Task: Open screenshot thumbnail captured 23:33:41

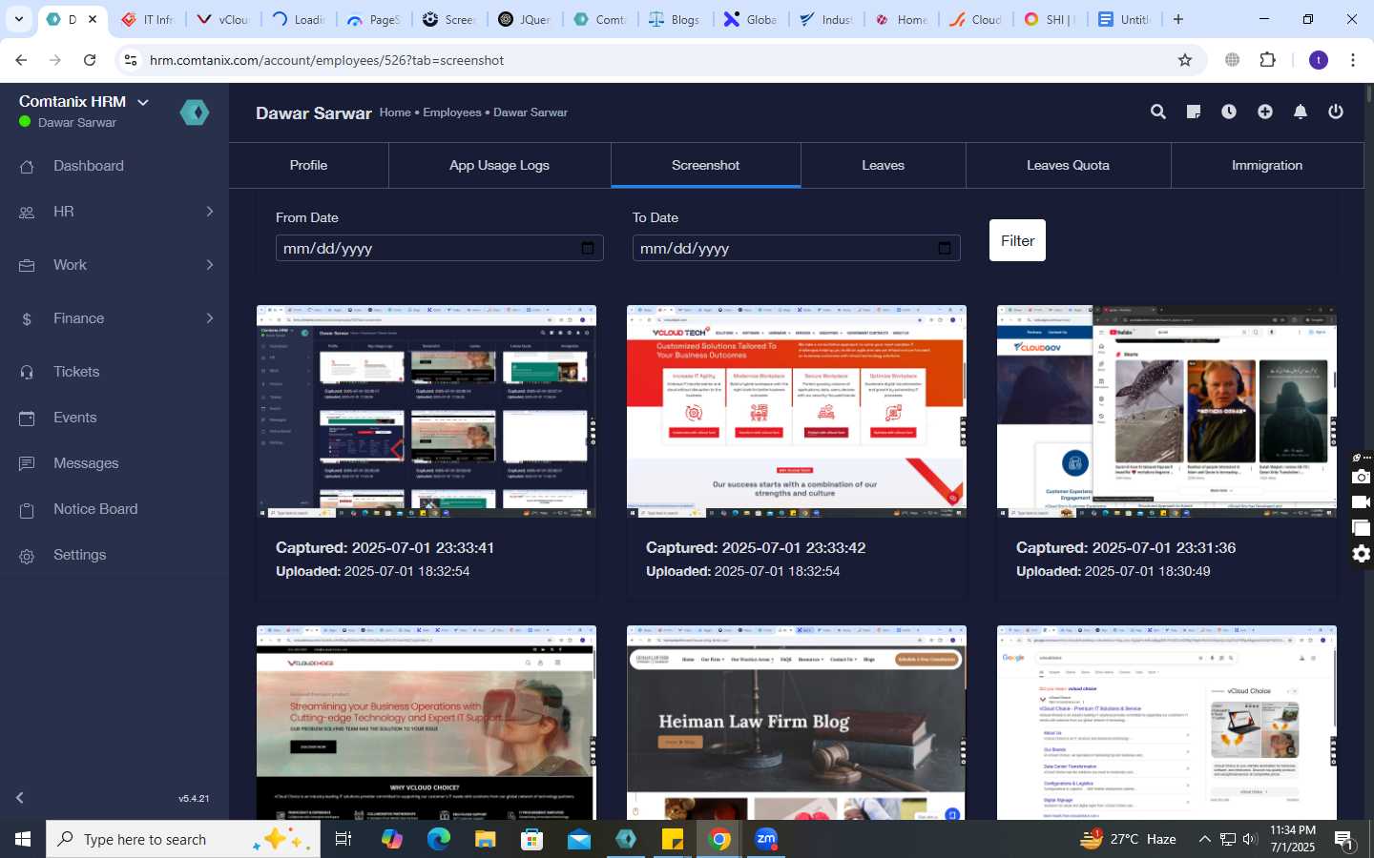Action: [427, 411]
